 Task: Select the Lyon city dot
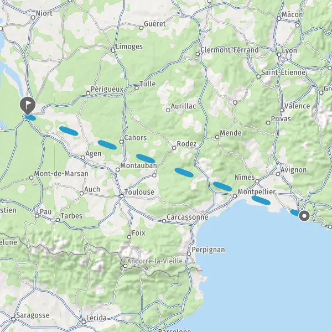point(279,55)
